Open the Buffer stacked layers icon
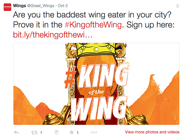 [57, 132]
